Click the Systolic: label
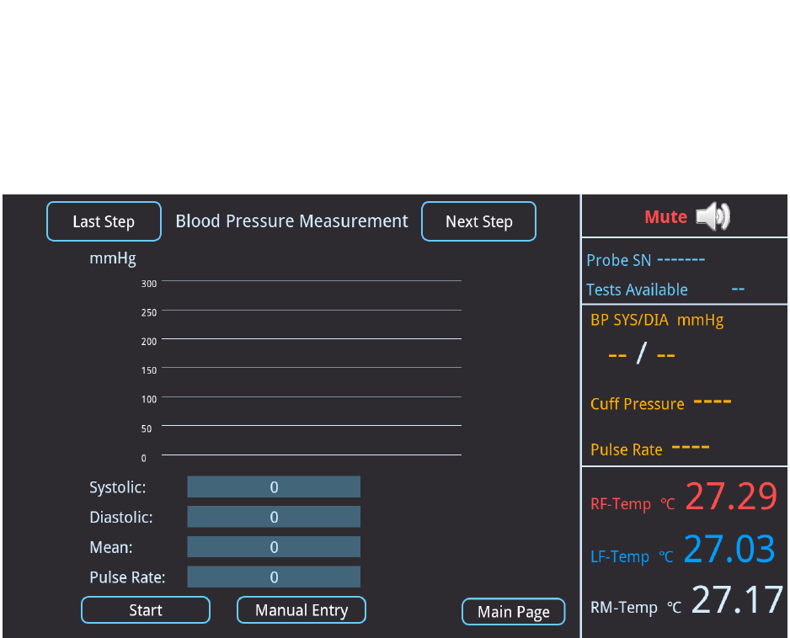 117,487
